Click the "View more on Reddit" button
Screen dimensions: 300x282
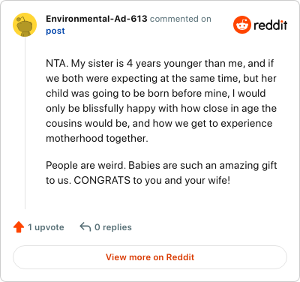pos(150,257)
